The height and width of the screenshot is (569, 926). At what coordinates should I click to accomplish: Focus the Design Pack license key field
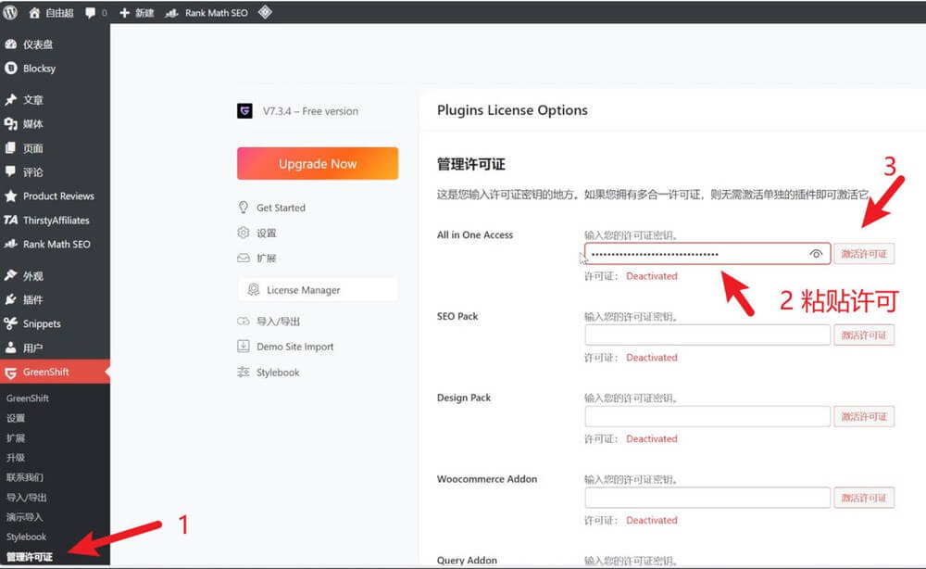pos(707,417)
